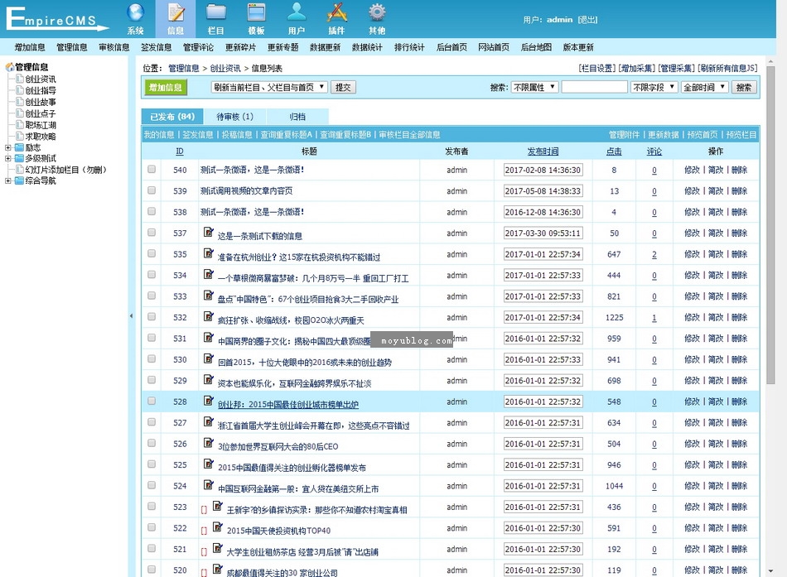
Task: Click the folder icon beside 励志
Action: [20, 147]
